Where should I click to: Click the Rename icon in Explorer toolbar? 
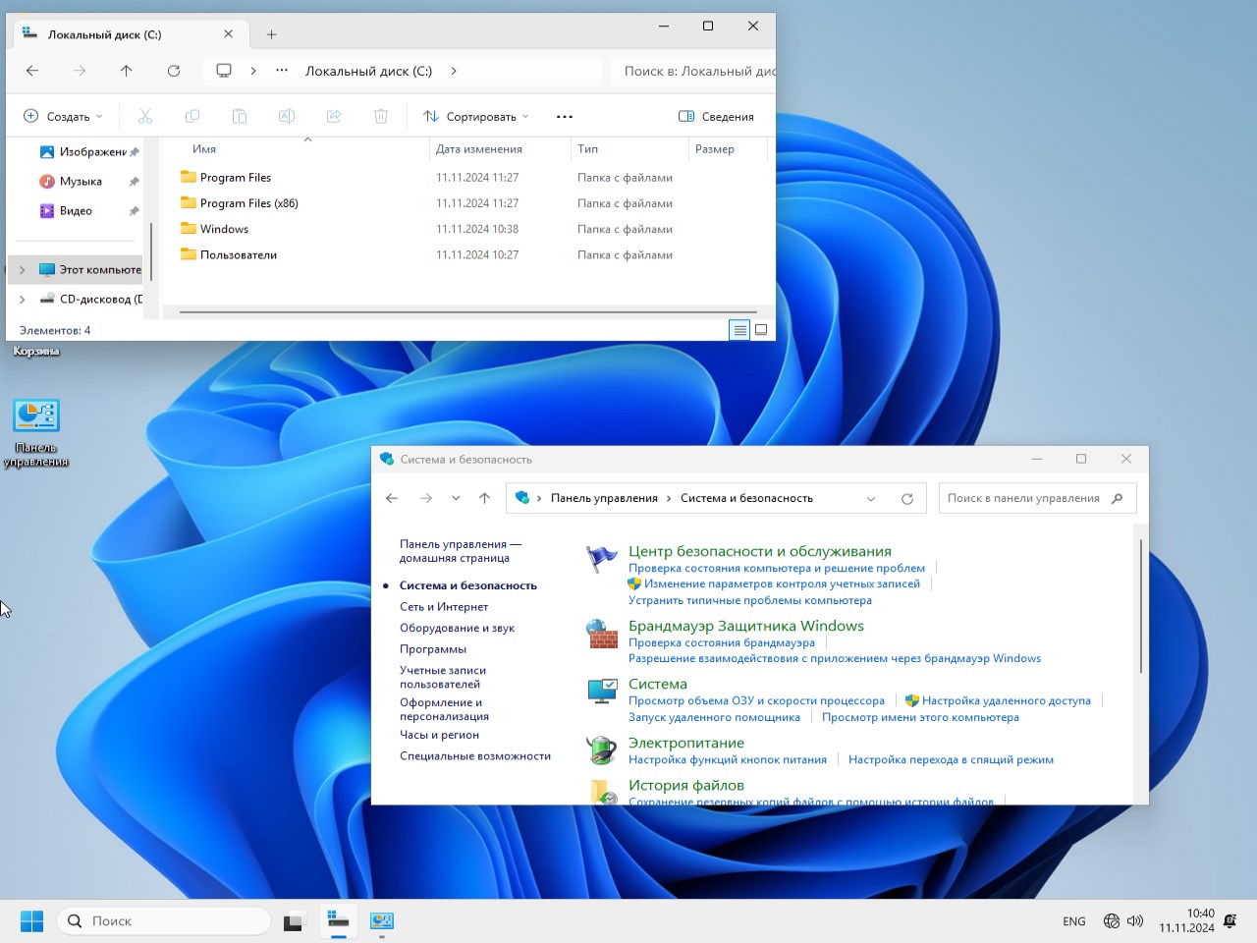point(287,116)
